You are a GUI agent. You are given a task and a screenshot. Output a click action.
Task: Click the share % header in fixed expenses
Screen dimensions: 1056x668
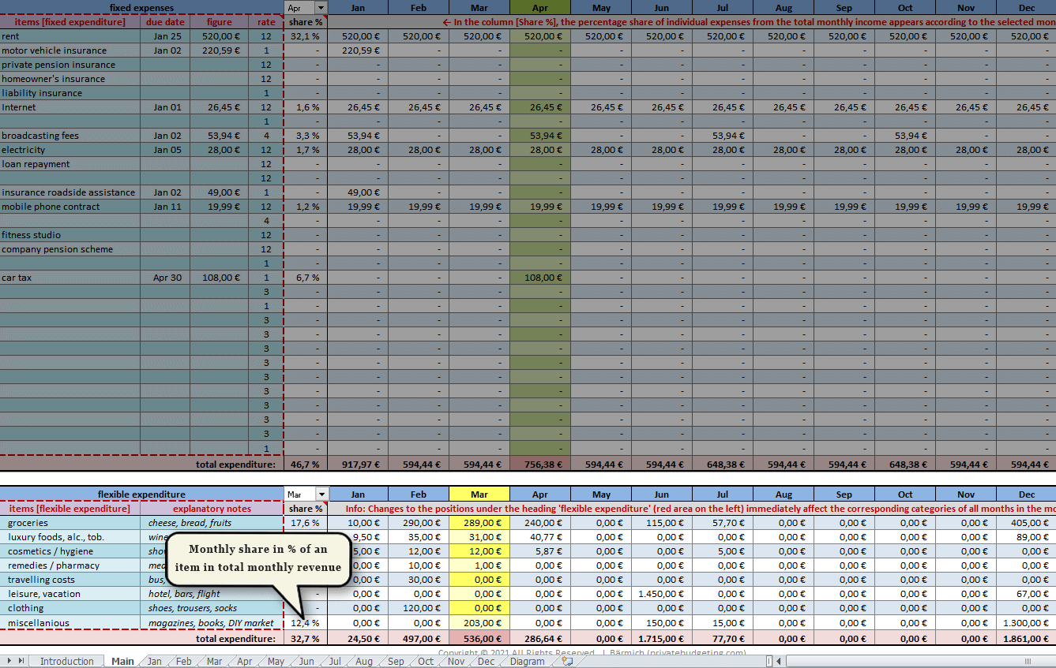[x=306, y=22]
